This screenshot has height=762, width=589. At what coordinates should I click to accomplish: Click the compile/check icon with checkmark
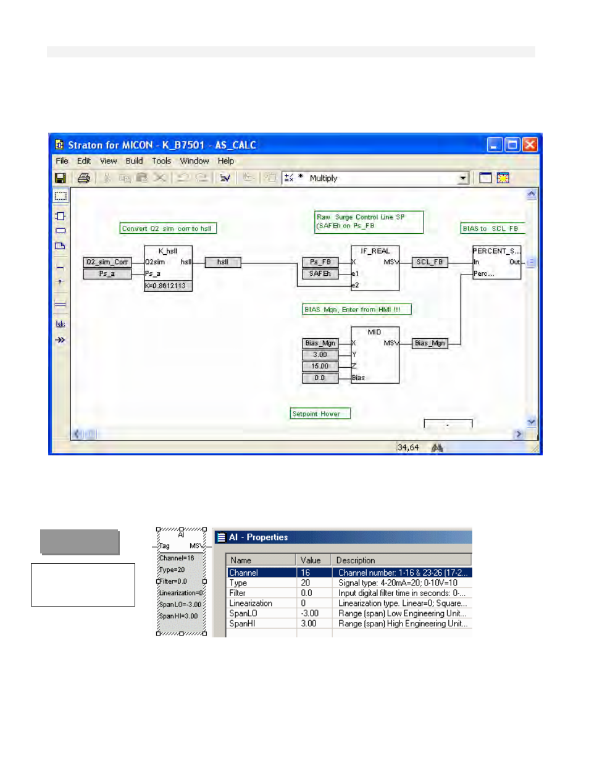[225, 178]
